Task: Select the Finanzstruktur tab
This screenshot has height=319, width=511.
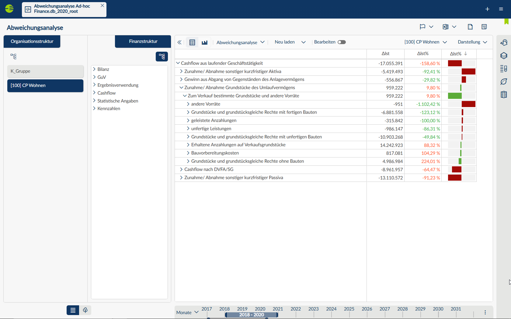Action: [143, 41]
